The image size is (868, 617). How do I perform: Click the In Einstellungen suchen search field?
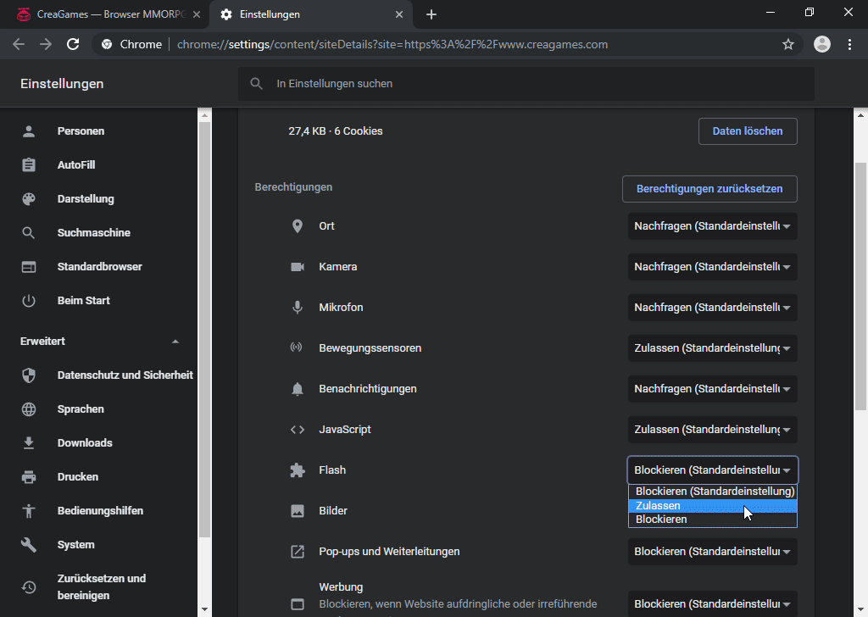526,84
